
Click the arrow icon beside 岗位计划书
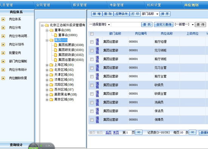(3, 45)
